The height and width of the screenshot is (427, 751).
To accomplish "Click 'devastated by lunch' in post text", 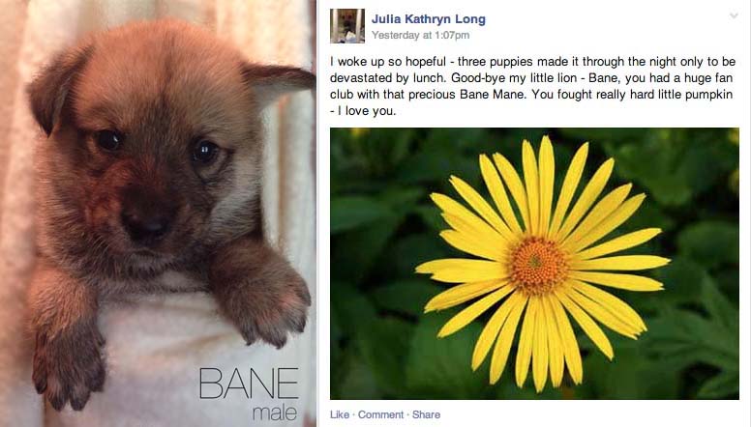I will point(388,78).
